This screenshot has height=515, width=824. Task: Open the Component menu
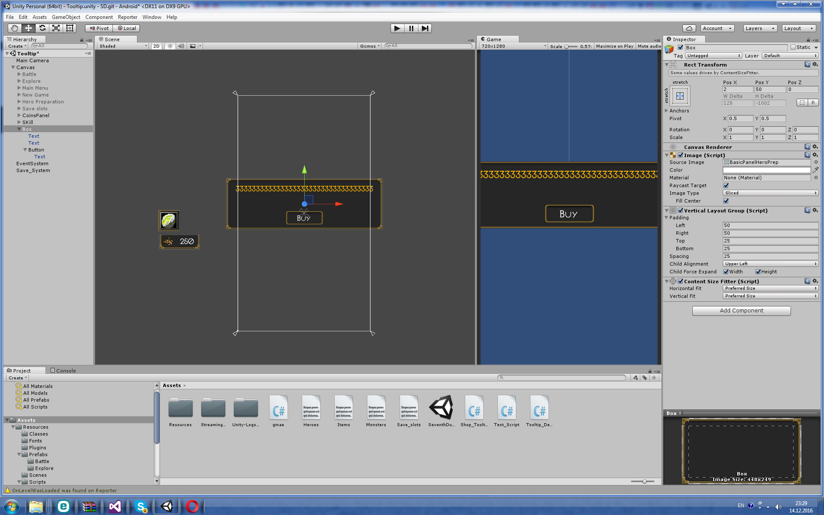pos(99,17)
